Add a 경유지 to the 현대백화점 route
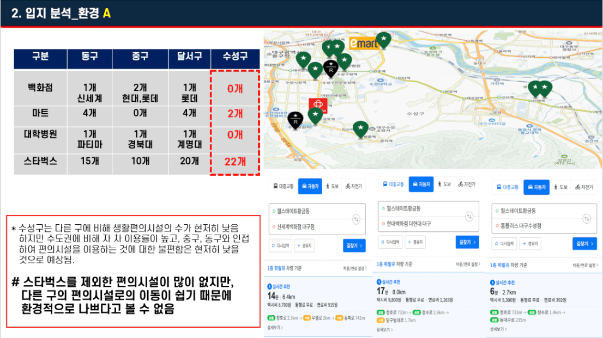This screenshot has width=603, height=338. (415, 242)
